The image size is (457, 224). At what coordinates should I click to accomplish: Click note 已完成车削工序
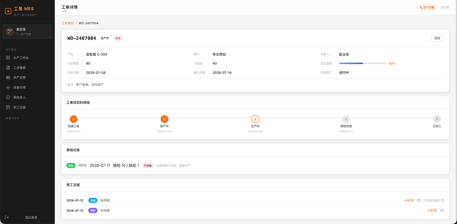434,200
